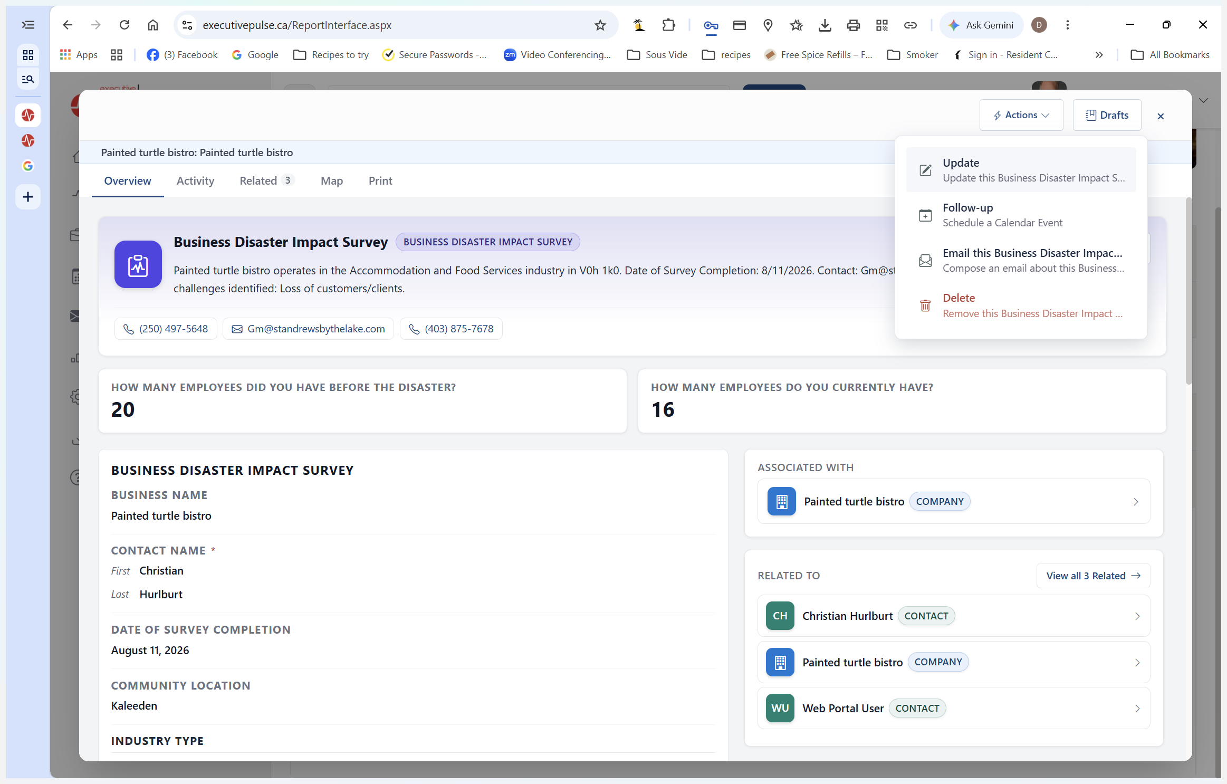The width and height of the screenshot is (1227, 784).
Task: Open the payment methods card icon
Action: coord(739,25)
